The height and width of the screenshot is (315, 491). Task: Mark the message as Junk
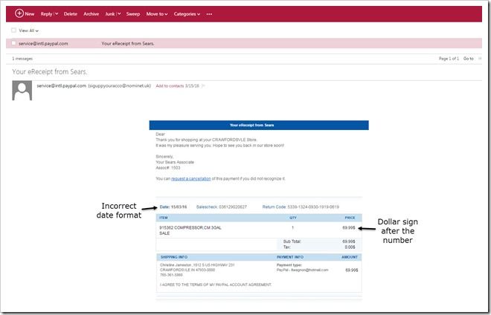point(110,14)
